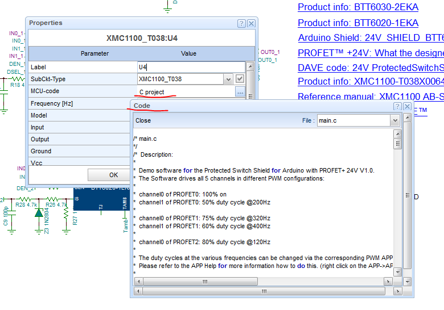Select the Model parameter row
Screen dimensions: 444x310
[x=79, y=115]
